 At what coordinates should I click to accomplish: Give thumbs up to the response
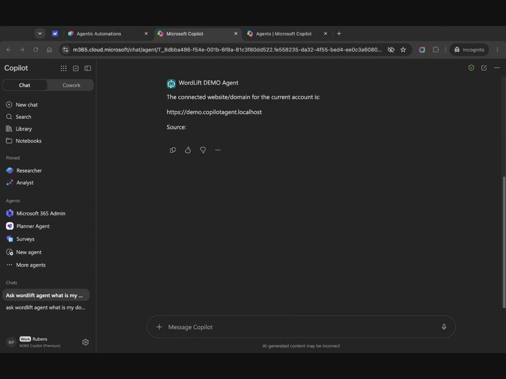(188, 150)
